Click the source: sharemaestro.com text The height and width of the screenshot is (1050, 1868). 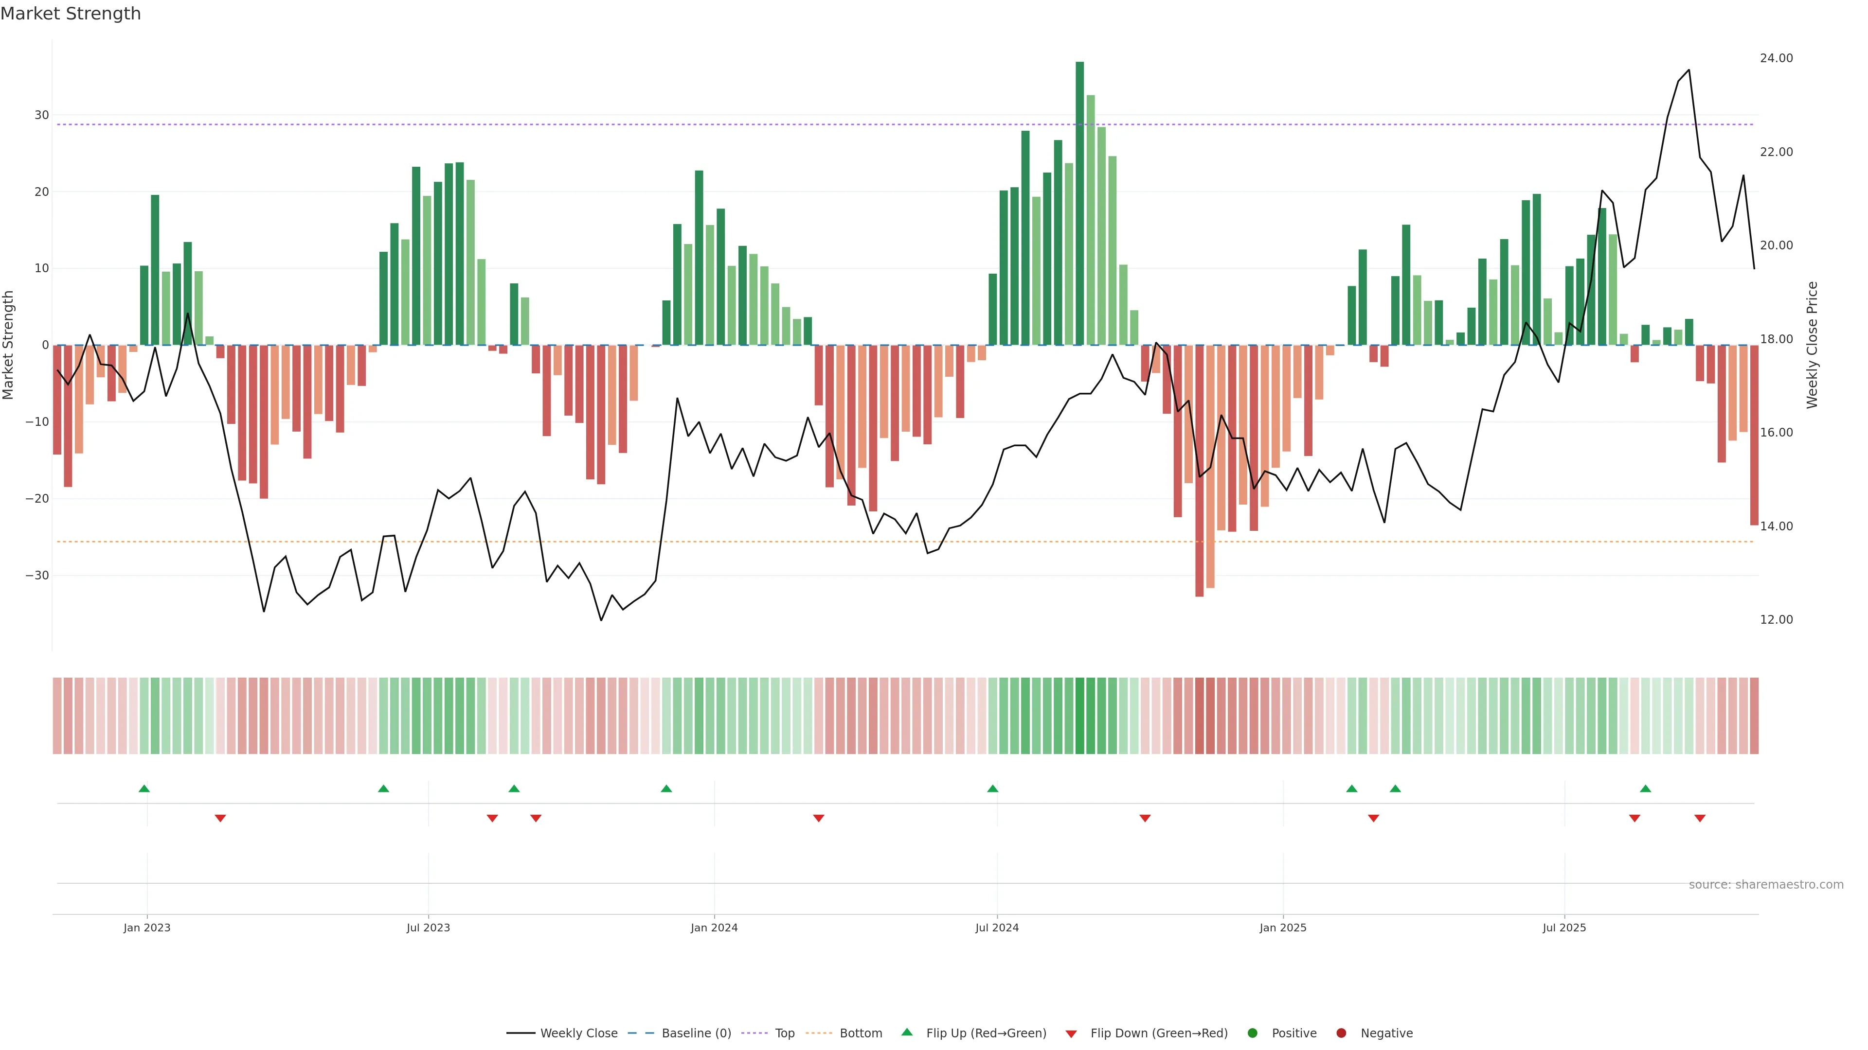click(1766, 885)
